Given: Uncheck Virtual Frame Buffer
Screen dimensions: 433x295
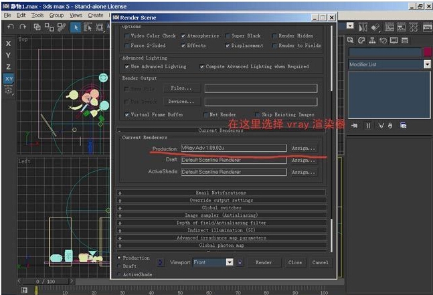Looking at the screenshot, I should tap(126, 114).
